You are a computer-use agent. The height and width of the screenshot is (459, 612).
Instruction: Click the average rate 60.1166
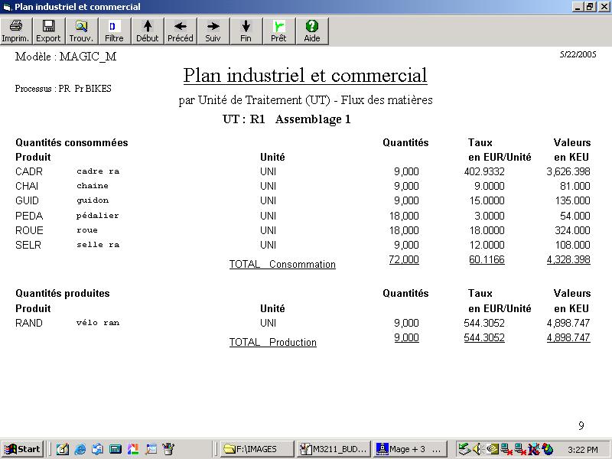[x=487, y=259]
